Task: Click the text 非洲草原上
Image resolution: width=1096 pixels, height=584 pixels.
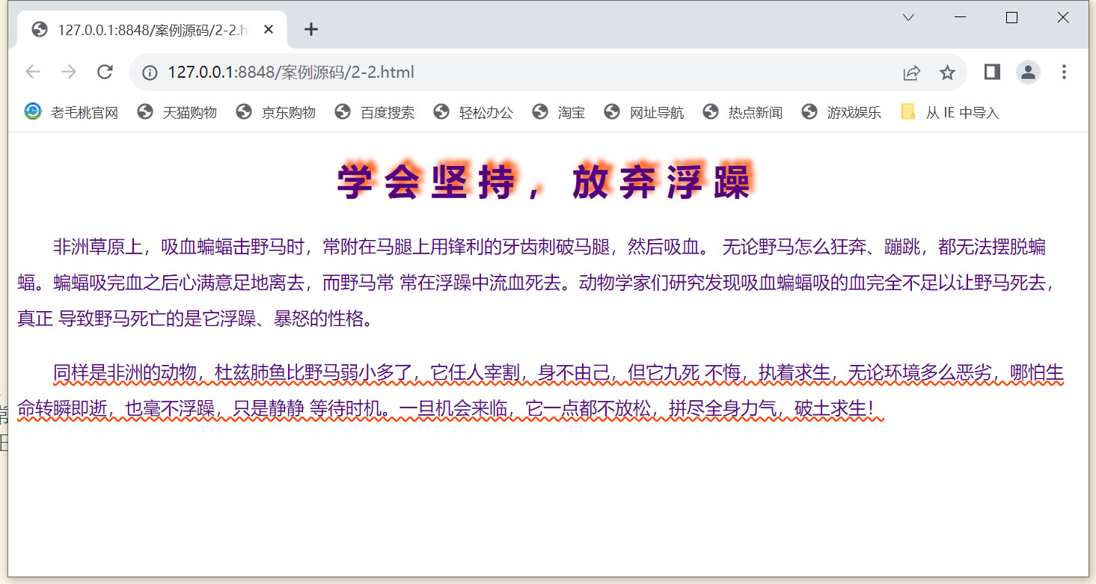Action: 98,248
